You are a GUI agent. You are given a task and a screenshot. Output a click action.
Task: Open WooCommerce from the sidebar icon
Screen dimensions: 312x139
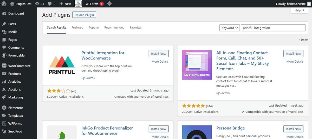click(4, 66)
